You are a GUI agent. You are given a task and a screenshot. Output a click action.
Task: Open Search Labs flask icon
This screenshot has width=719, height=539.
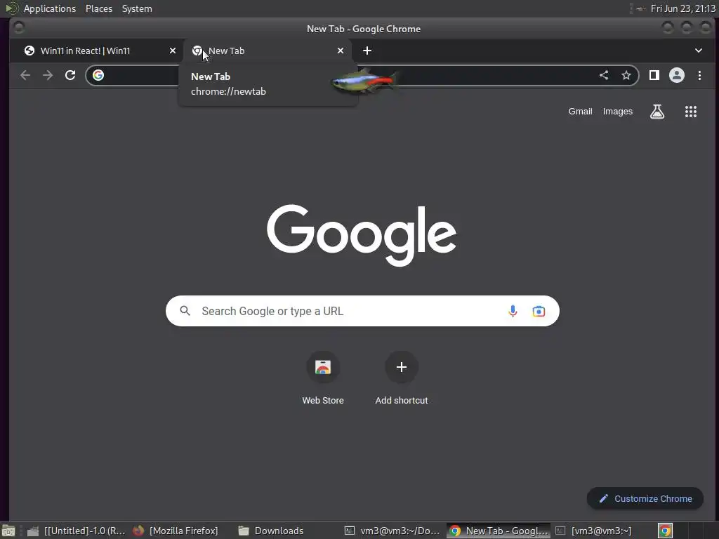pyautogui.click(x=657, y=112)
